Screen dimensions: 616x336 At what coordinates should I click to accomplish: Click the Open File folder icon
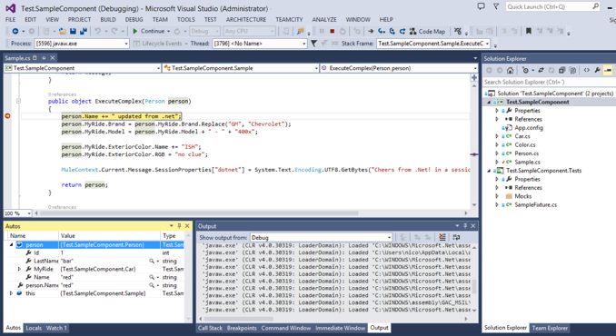63,31
